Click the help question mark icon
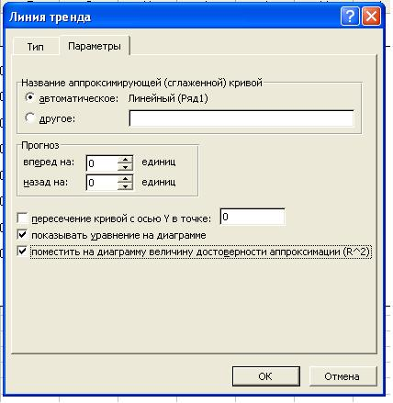Image resolution: width=393 pixels, height=403 pixels. pos(350,17)
